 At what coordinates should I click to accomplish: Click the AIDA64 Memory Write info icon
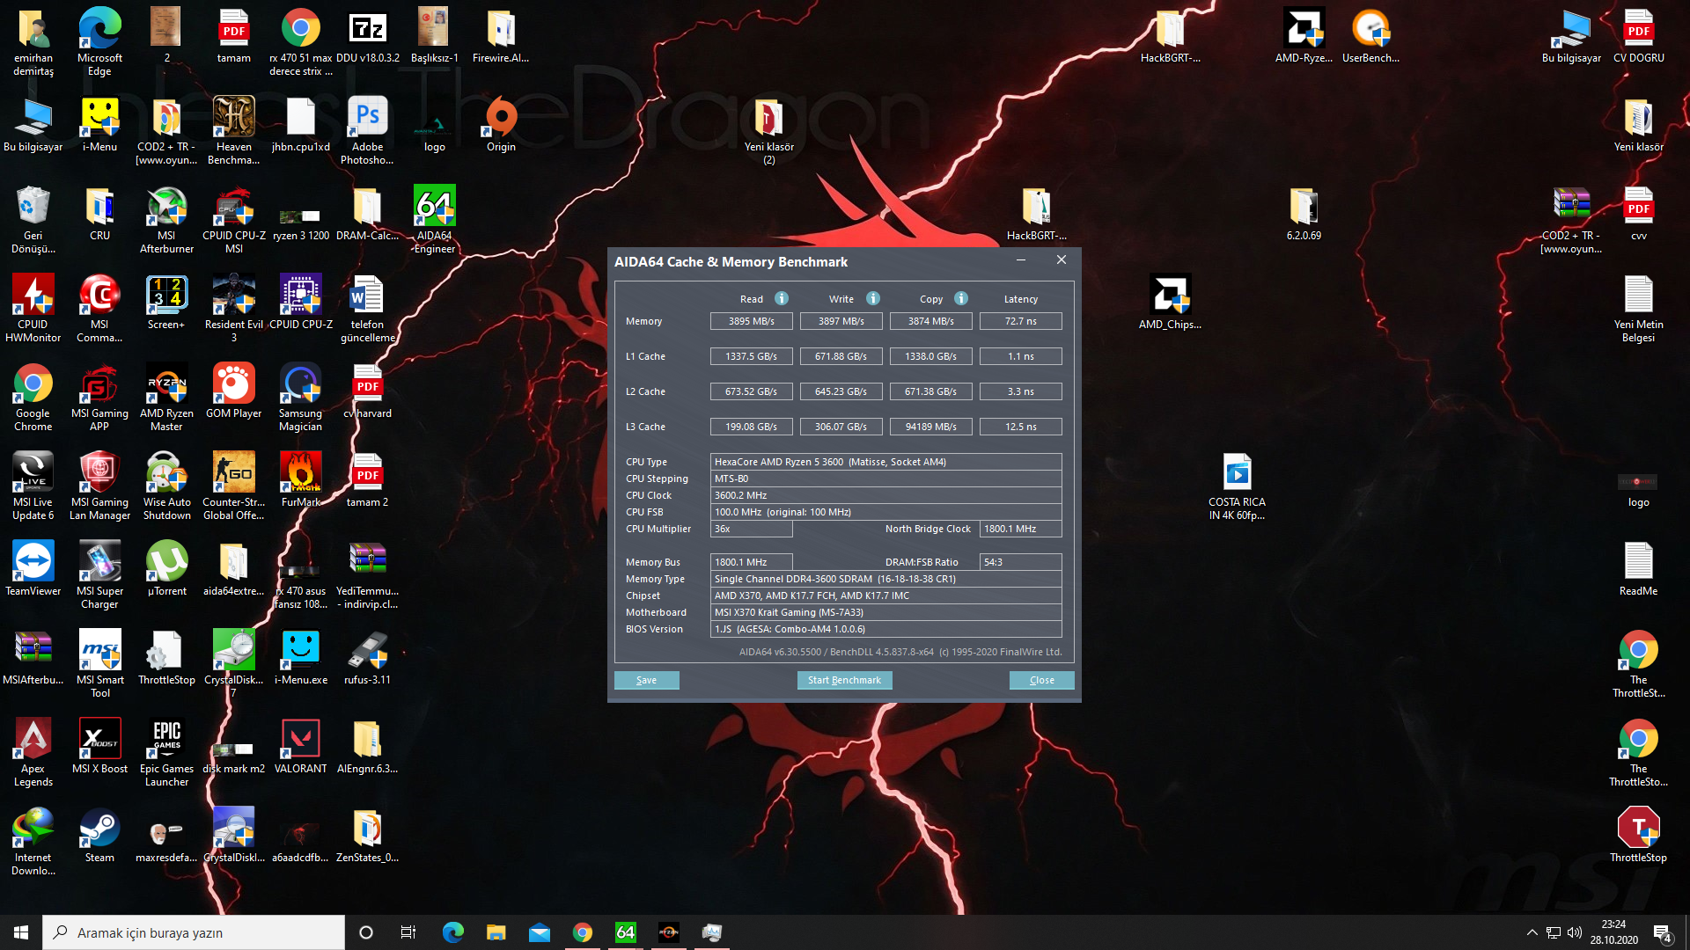871,298
